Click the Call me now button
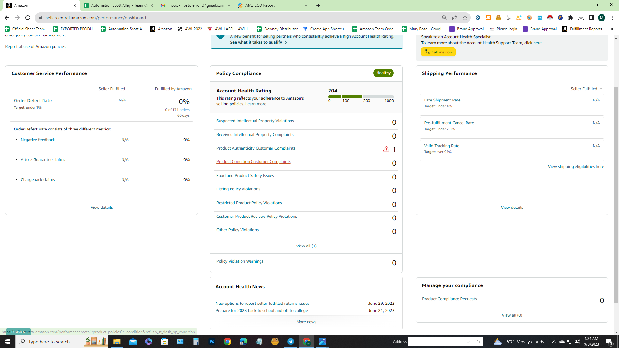The width and height of the screenshot is (619, 348). coord(438,52)
